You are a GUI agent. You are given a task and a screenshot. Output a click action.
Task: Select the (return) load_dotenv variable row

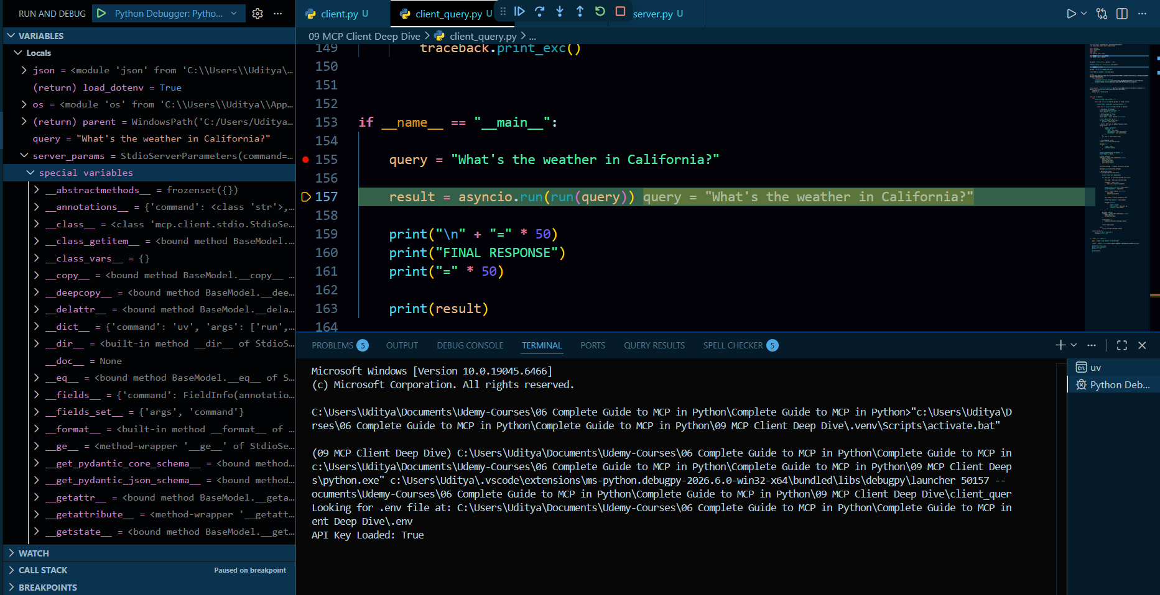pyautogui.click(x=149, y=88)
